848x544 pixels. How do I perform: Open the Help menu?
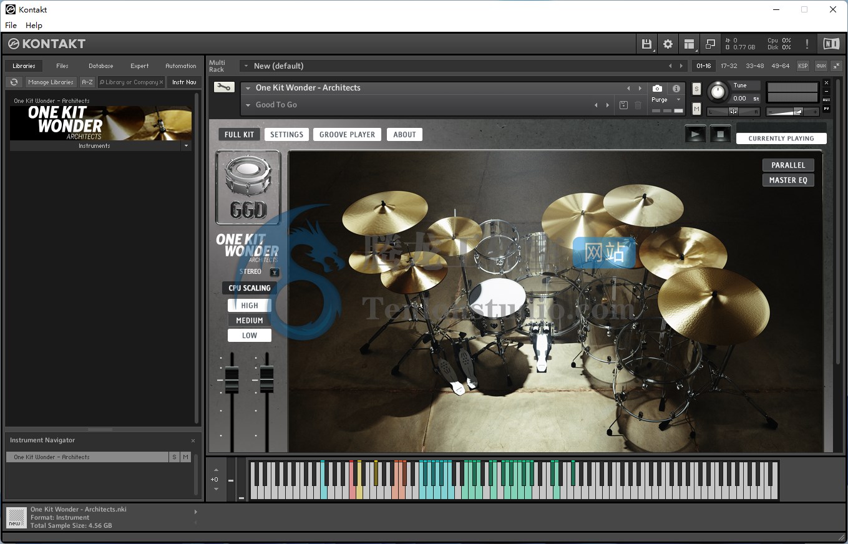click(34, 26)
